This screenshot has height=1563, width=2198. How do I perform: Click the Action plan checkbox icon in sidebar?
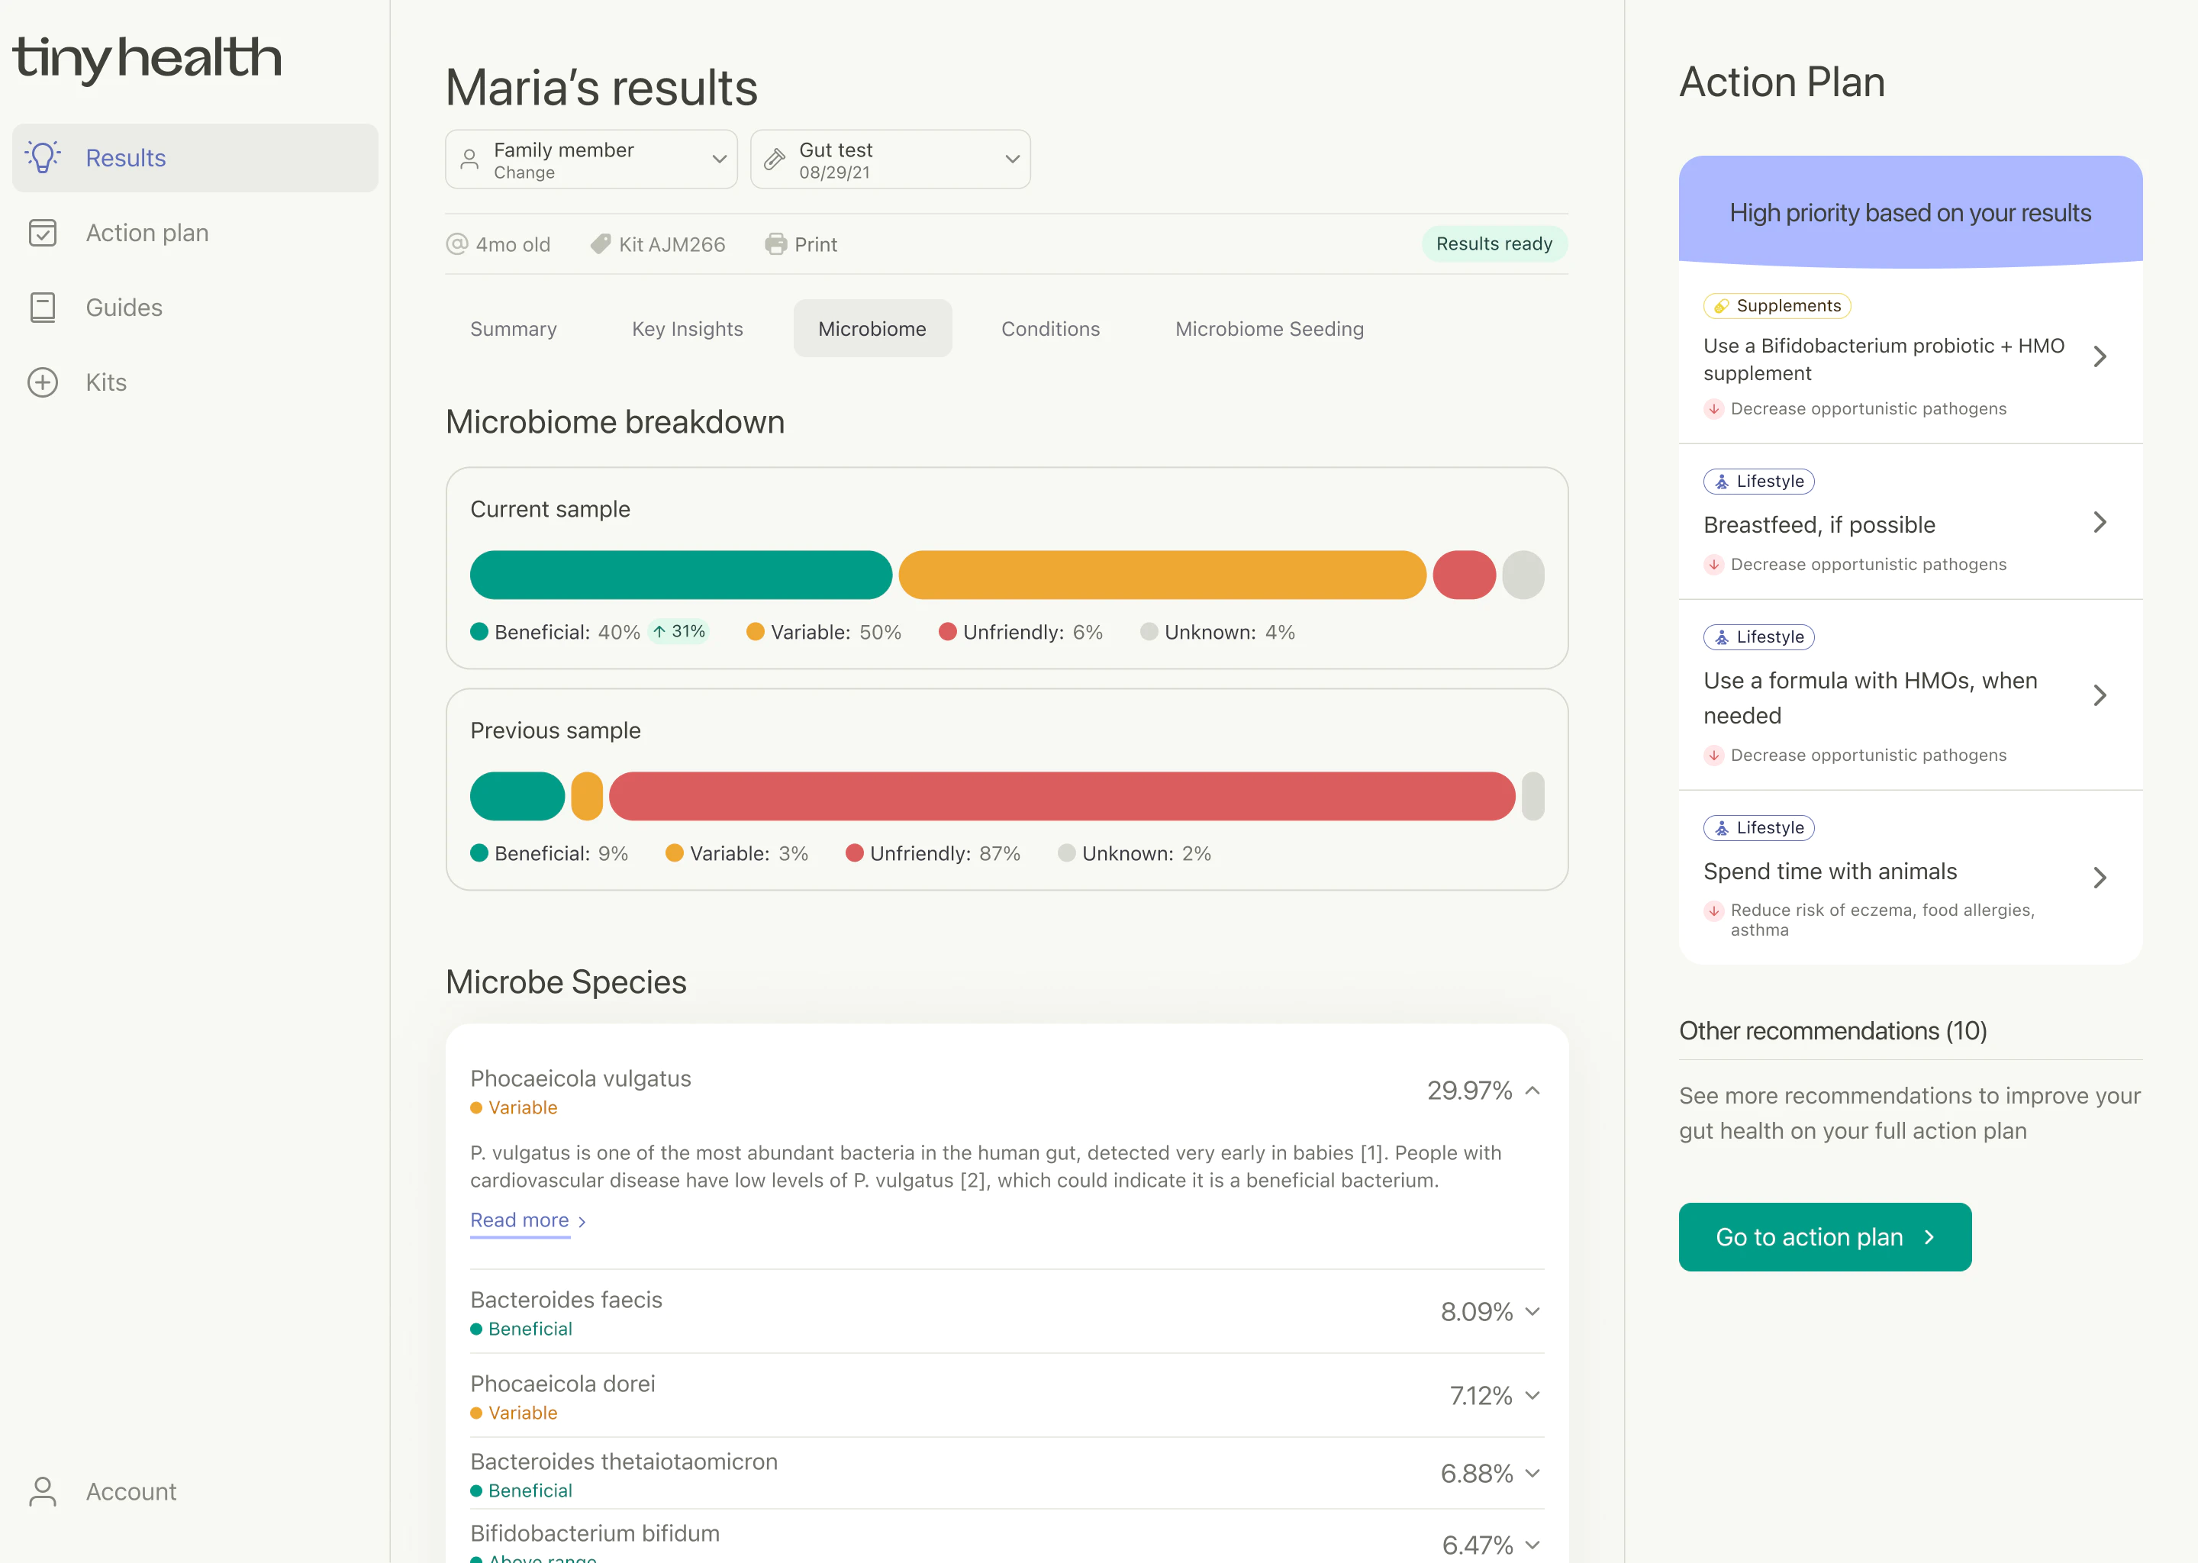44,232
